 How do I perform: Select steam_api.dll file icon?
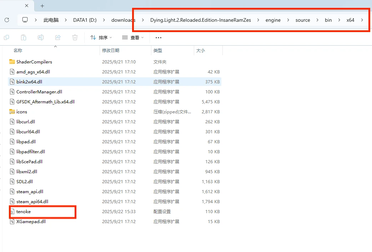pyautogui.click(x=12, y=192)
